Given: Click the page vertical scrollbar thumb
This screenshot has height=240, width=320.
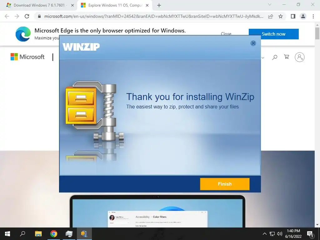Looking at the screenshot, I should (317, 33).
